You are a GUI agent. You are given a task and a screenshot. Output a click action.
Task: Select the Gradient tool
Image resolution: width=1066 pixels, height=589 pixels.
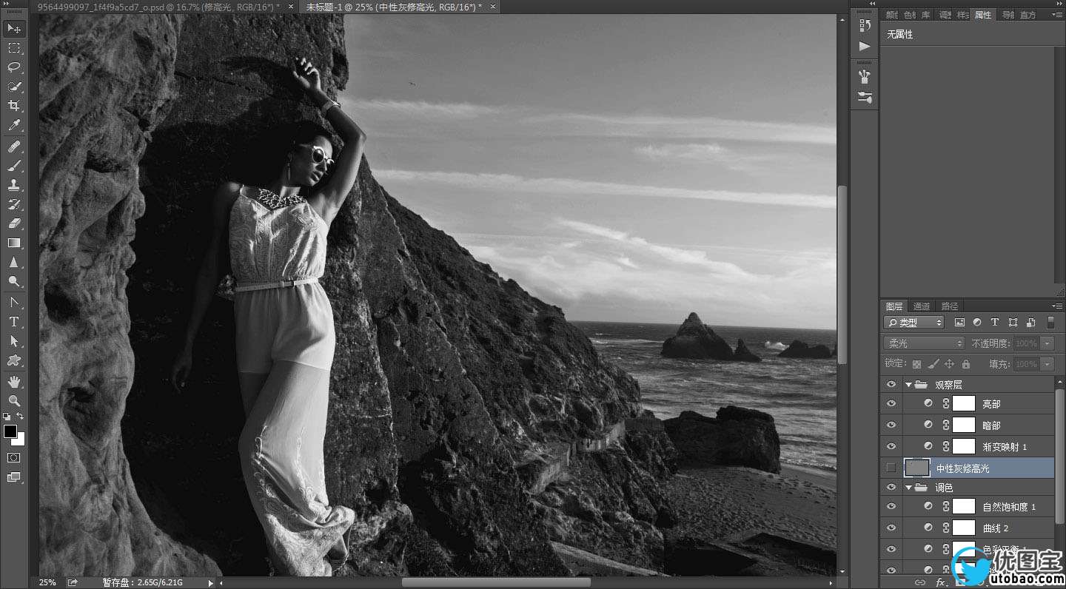13,243
